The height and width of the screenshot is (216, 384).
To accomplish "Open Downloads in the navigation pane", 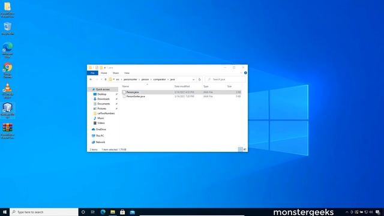I will 103,99.
